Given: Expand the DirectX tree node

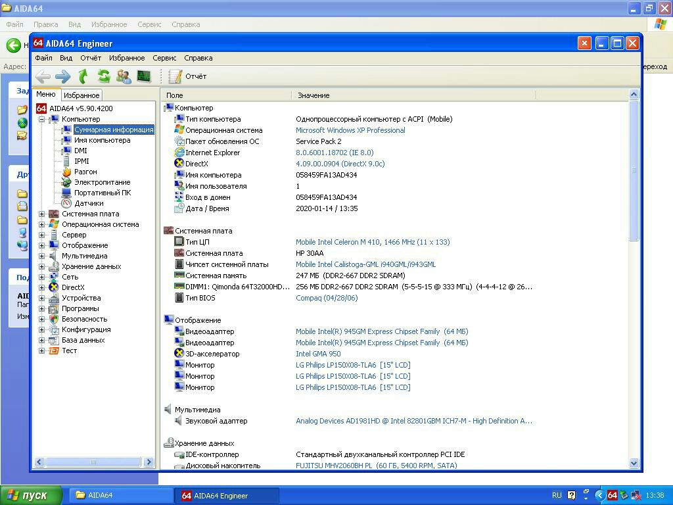Looking at the screenshot, I should point(41,287).
